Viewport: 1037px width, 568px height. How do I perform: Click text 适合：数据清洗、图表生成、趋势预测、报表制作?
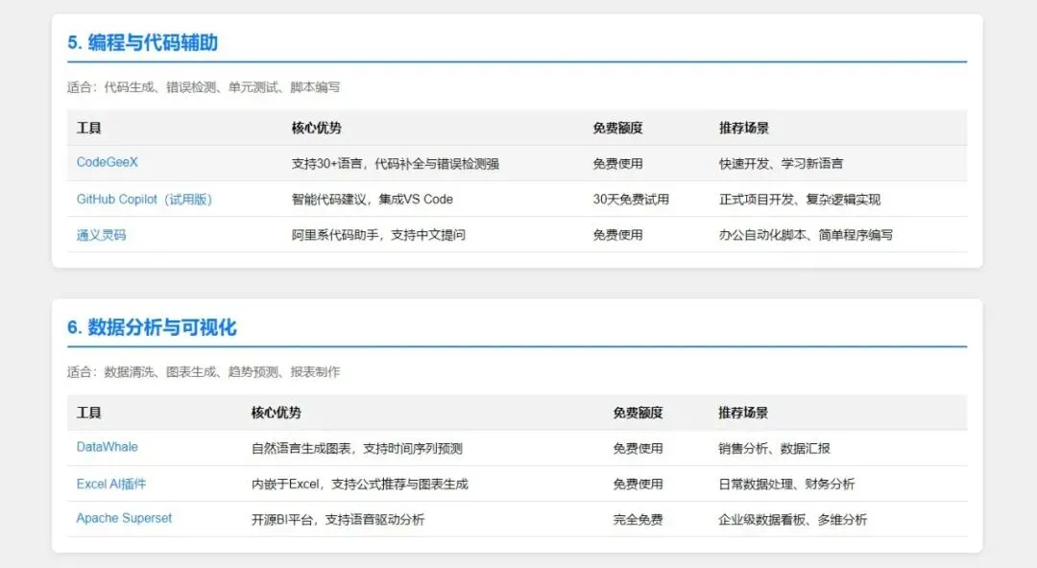pos(203,371)
